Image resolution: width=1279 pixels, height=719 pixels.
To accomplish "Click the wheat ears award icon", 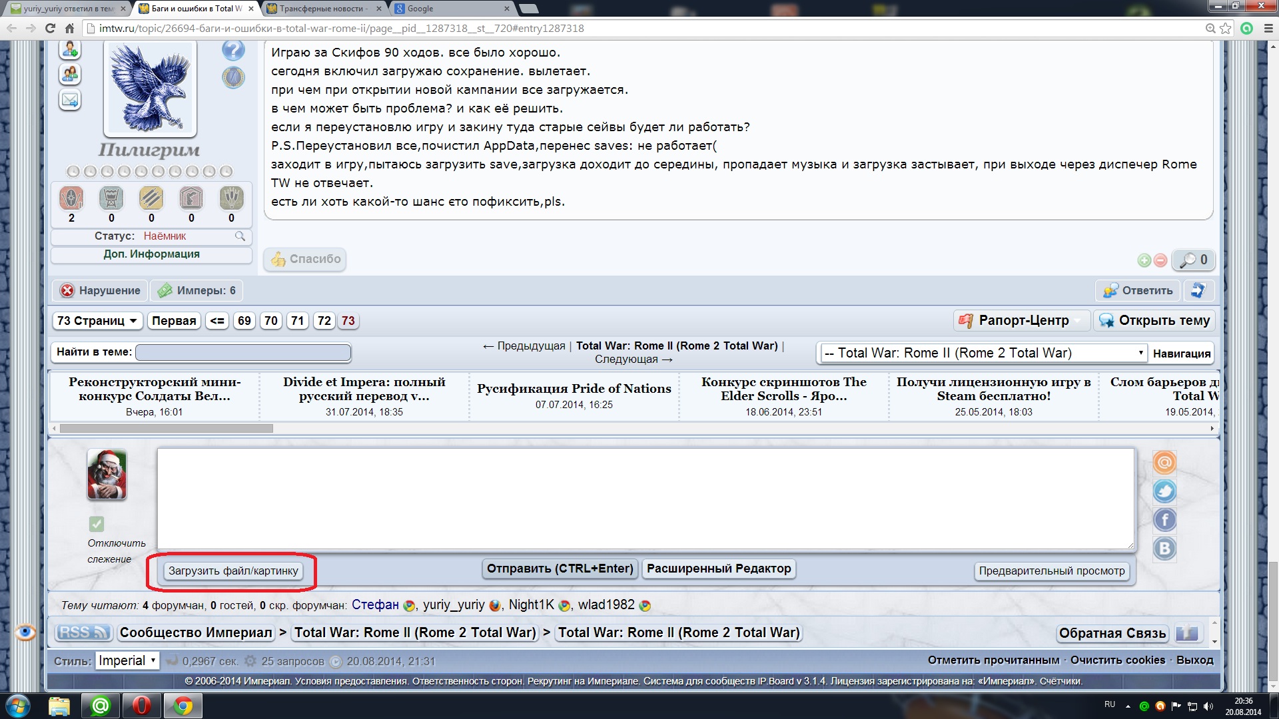I will [231, 198].
